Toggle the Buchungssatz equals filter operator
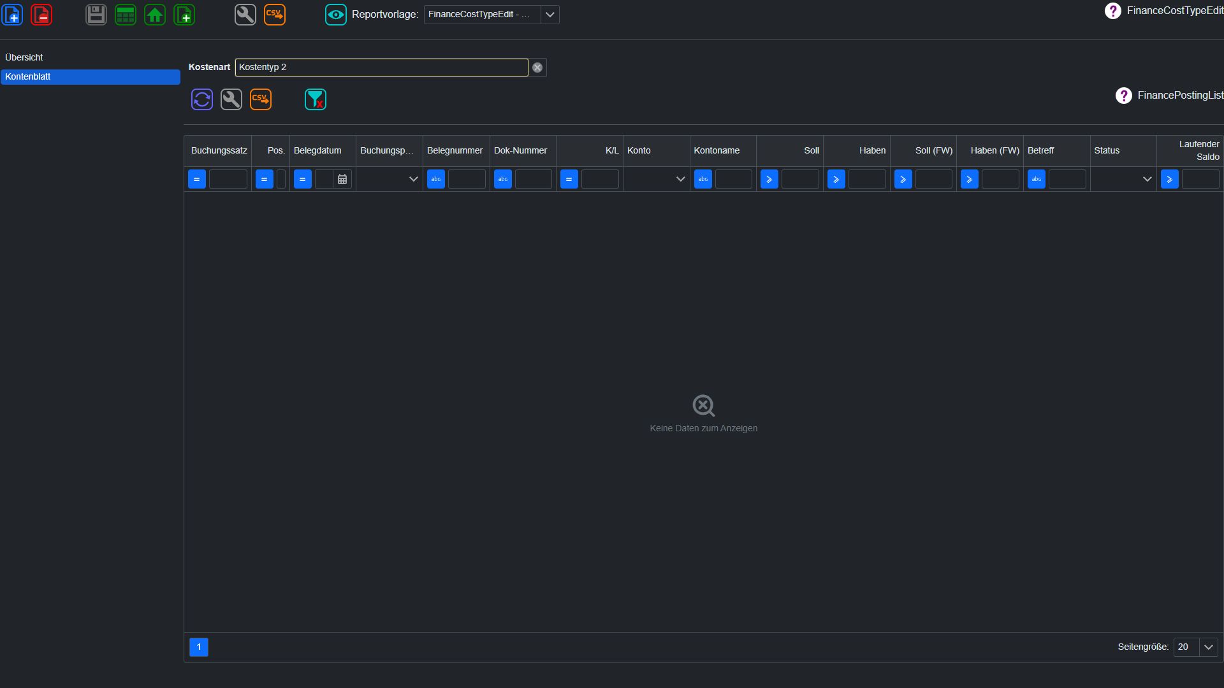Screen dimensions: 1224x688 pyautogui.click(x=197, y=179)
